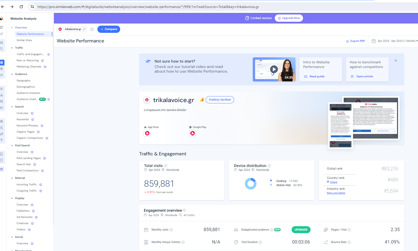
Task: Click the info icon next to Bounce Rate
Action: (349, 242)
